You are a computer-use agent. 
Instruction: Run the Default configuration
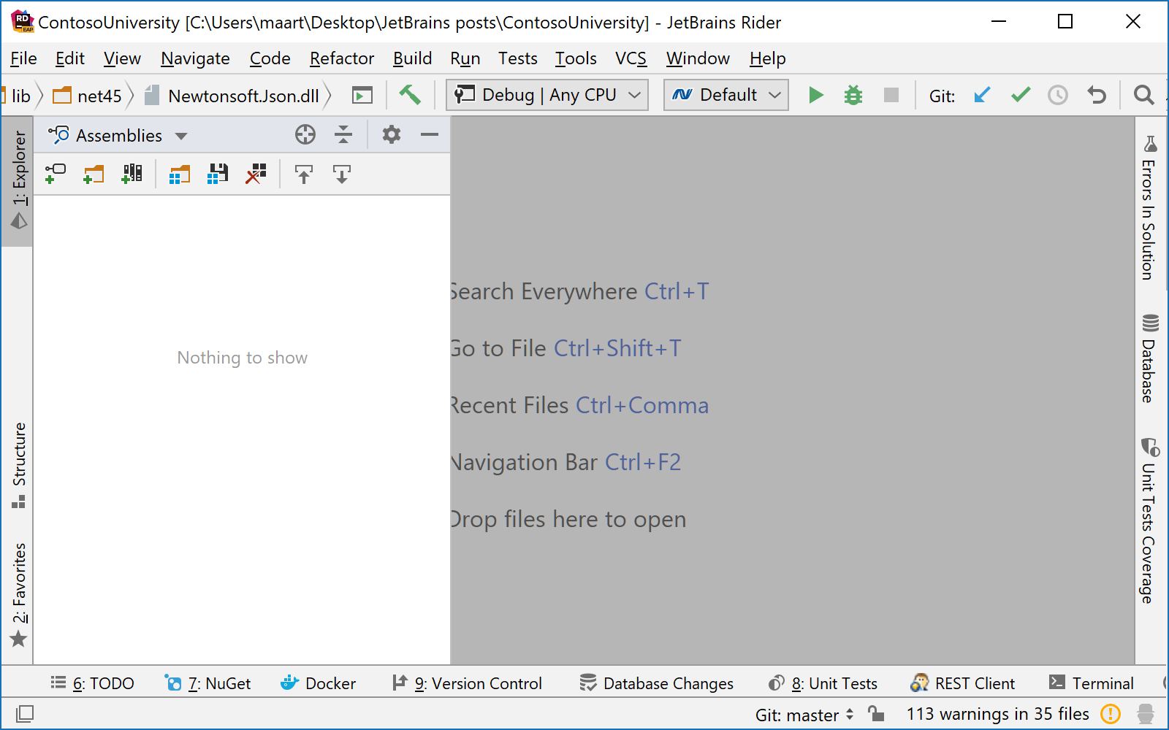[816, 95]
